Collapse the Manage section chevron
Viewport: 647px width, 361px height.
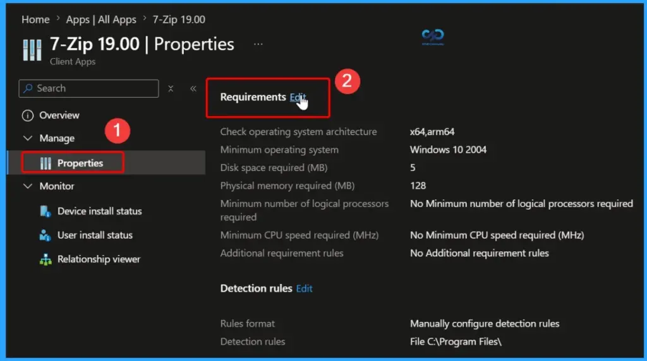coord(28,138)
